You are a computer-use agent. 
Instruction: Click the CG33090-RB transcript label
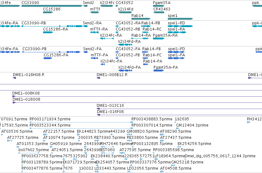pyautogui.click(x=34, y=23)
